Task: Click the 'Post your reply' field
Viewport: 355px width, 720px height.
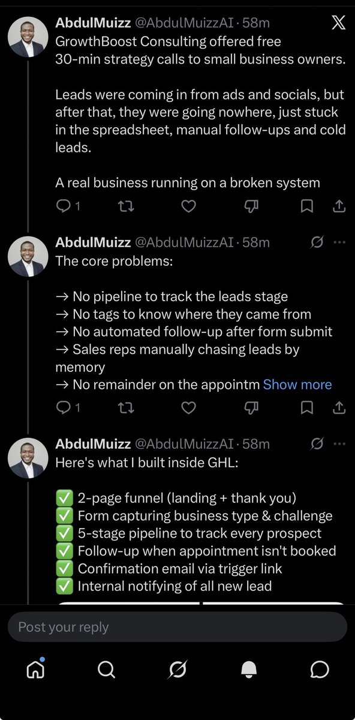Action: (x=177, y=627)
